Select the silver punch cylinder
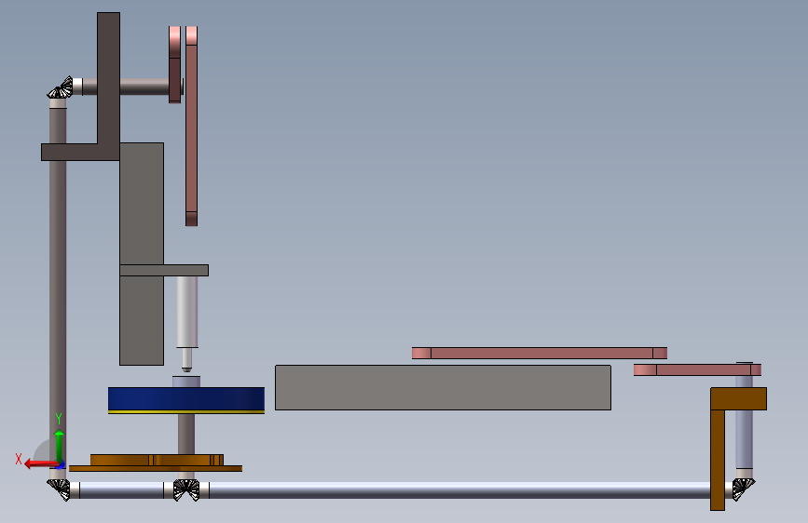 point(187,312)
